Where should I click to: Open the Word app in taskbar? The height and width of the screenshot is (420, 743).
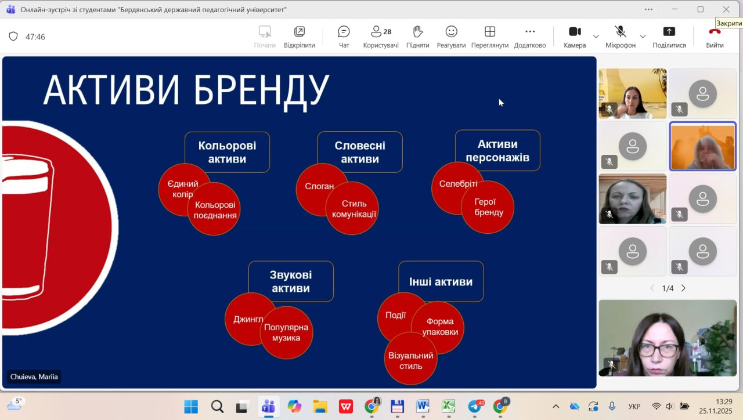[423, 407]
